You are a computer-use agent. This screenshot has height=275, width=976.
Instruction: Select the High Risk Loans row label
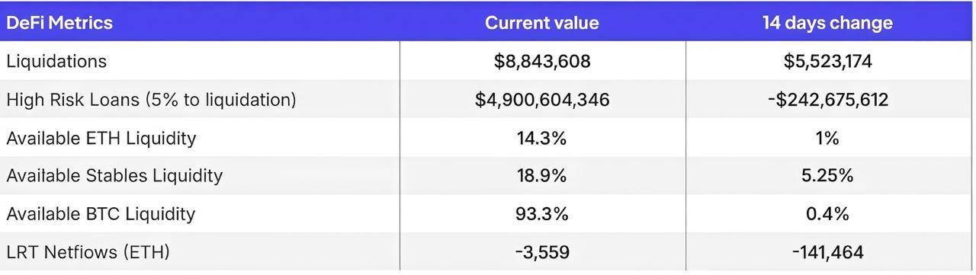pos(151,100)
